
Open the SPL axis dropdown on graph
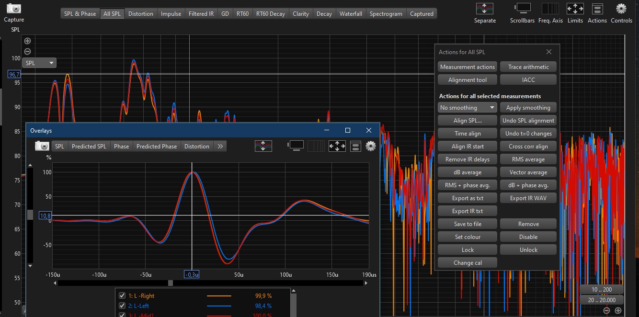point(39,63)
